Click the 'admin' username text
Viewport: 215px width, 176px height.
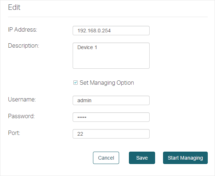coord(84,100)
